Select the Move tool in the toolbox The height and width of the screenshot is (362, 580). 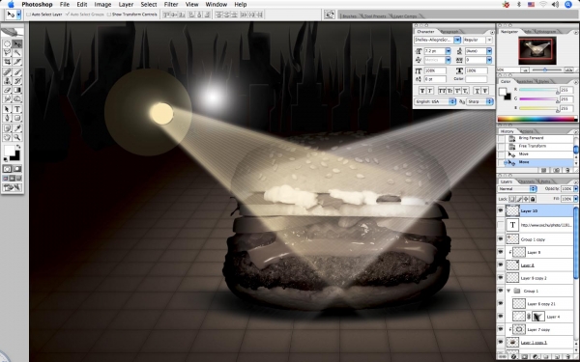coord(17,44)
